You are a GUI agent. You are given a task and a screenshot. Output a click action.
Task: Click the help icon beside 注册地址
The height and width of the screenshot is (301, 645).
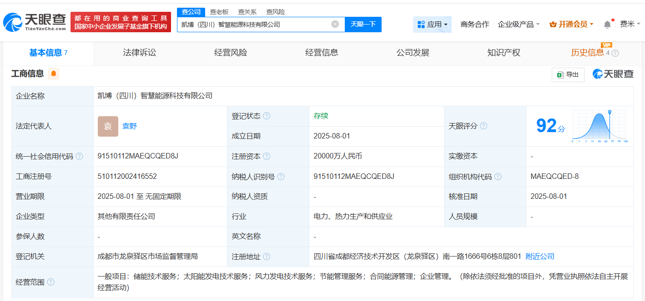tap(267, 257)
